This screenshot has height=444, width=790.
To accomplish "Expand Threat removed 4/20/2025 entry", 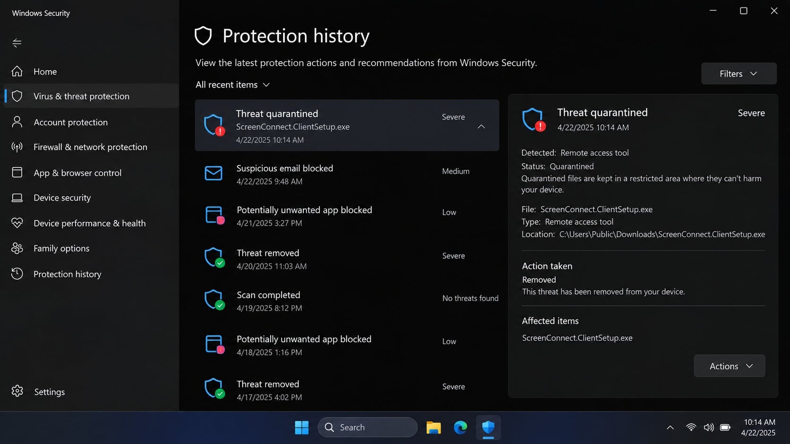I will click(x=347, y=259).
